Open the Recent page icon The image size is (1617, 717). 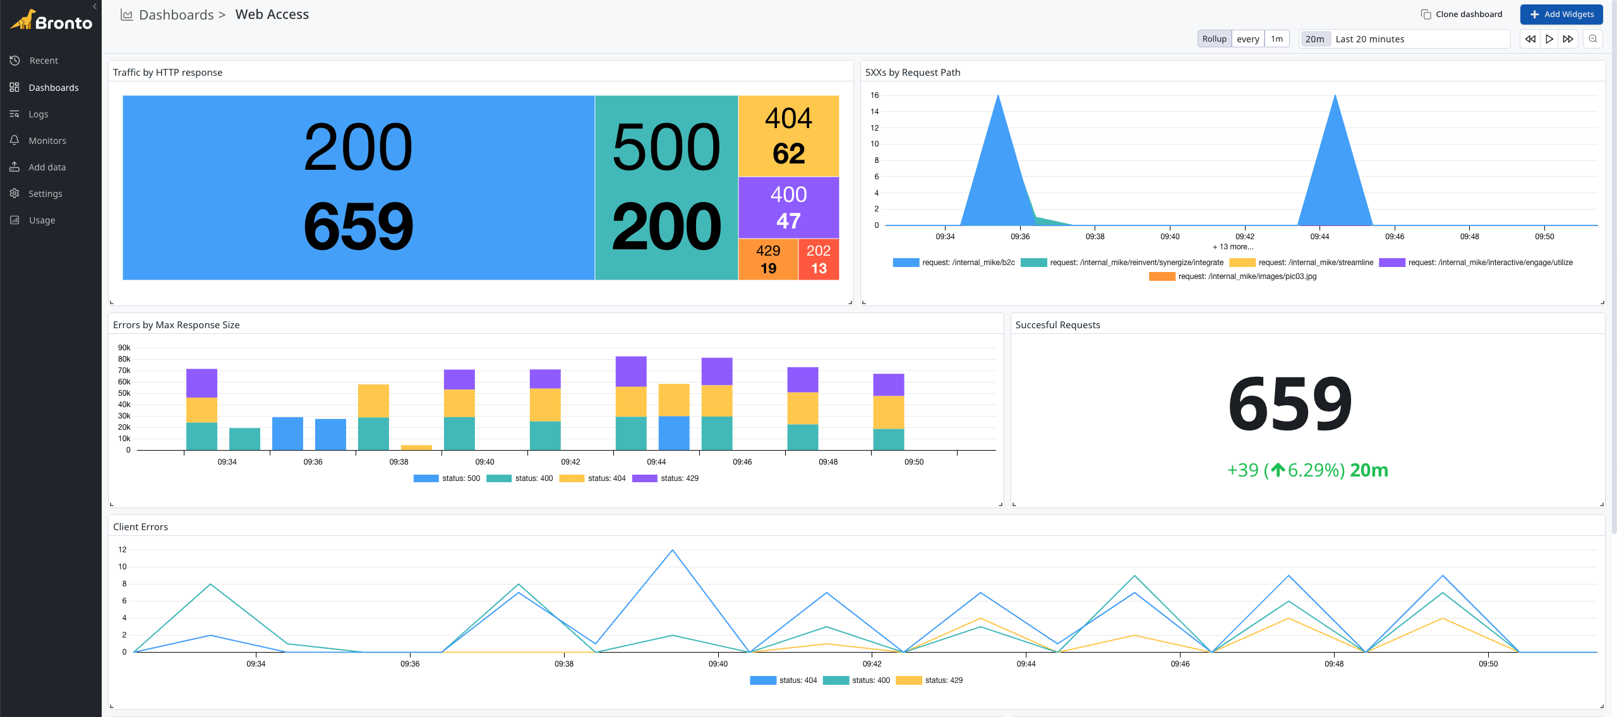15,61
